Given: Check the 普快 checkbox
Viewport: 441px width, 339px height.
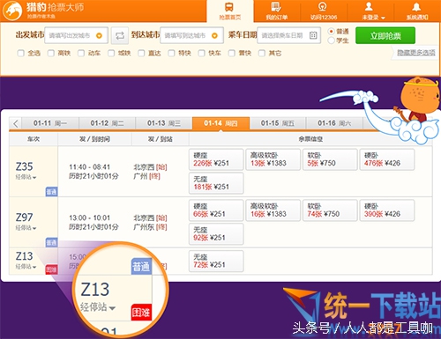Looking at the screenshot, I should click(232, 53).
